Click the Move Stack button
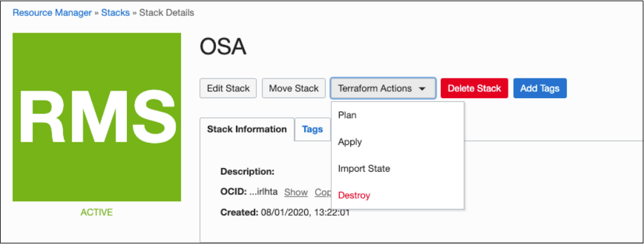Image resolution: width=644 pixels, height=244 pixels. click(294, 88)
